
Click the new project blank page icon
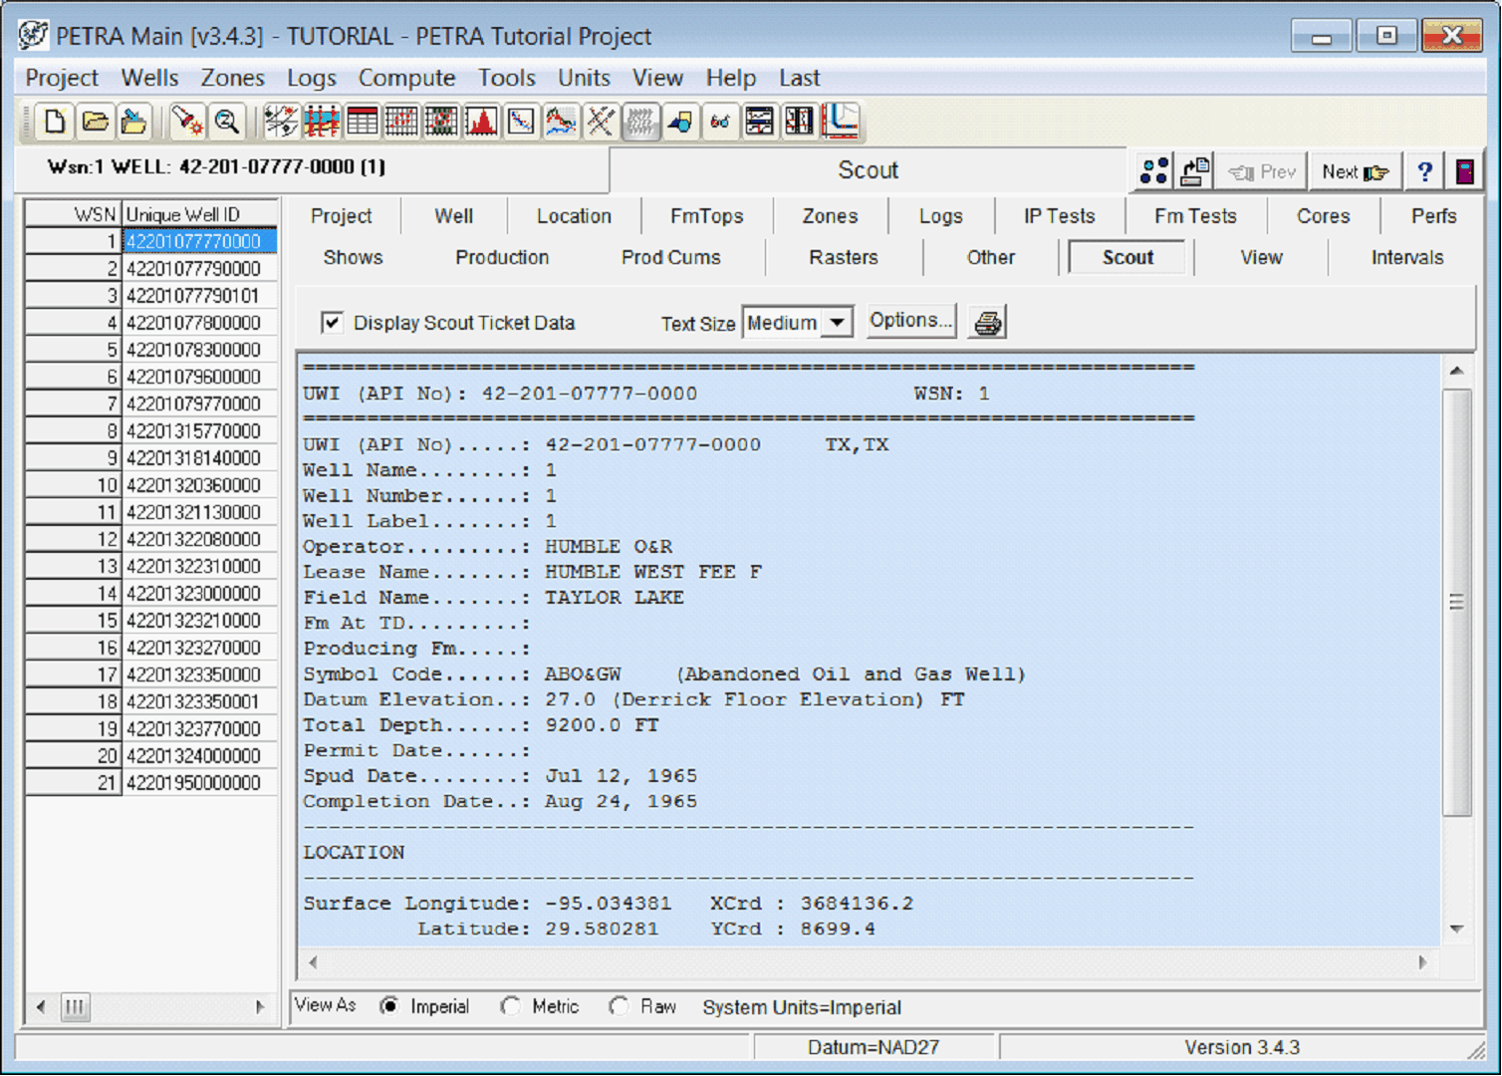coord(55,123)
